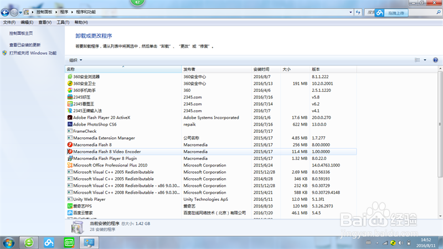Expand the 控制面板 breadcrumb arrow
The width and height of the screenshot is (443, 249).
click(56, 12)
